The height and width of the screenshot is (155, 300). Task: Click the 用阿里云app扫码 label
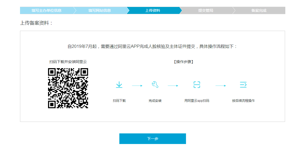pos(197,100)
